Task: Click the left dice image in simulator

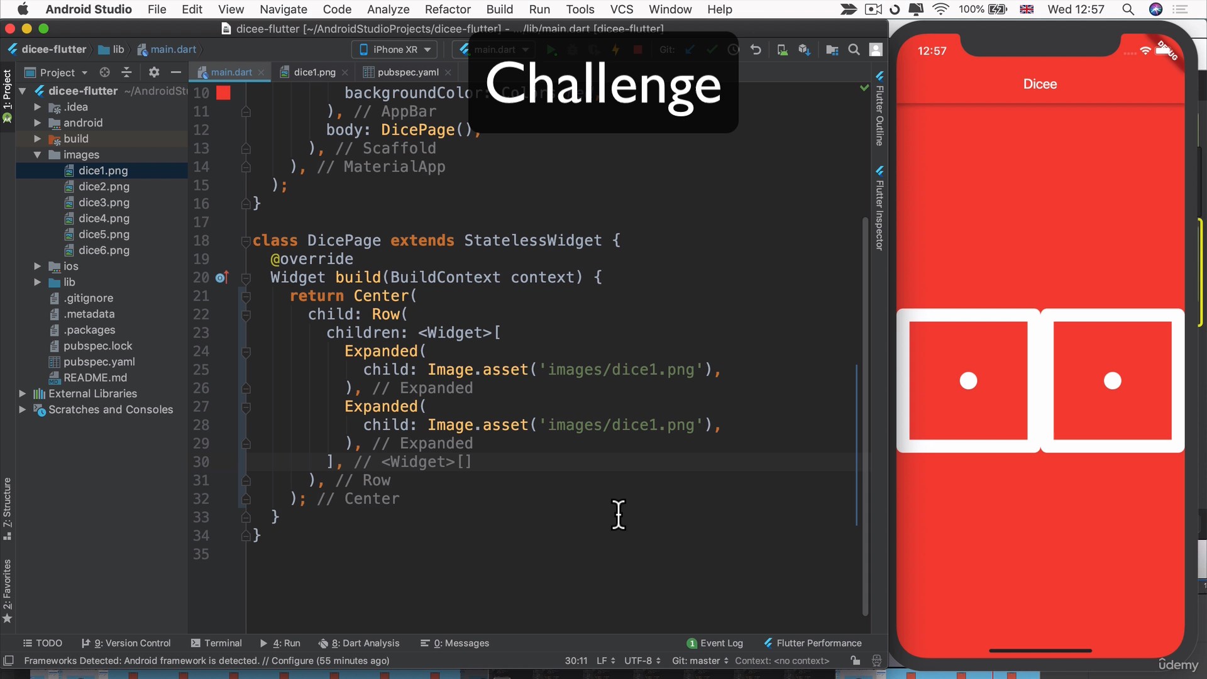Action: click(x=968, y=380)
